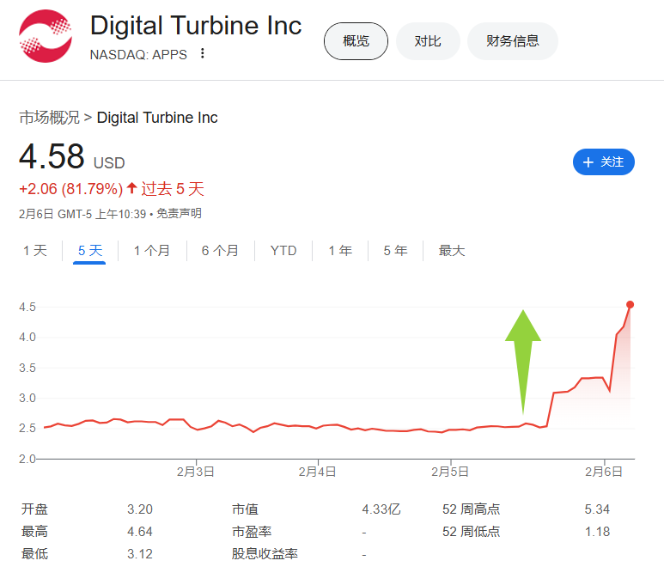Select the 1 个月 time range

(151, 250)
